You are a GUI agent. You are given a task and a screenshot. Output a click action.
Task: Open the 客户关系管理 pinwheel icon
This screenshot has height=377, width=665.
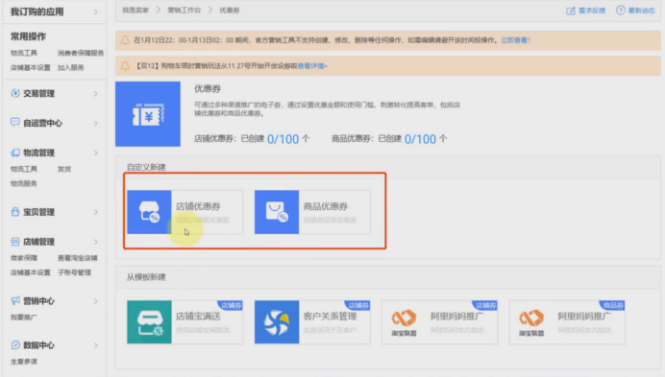click(x=277, y=322)
